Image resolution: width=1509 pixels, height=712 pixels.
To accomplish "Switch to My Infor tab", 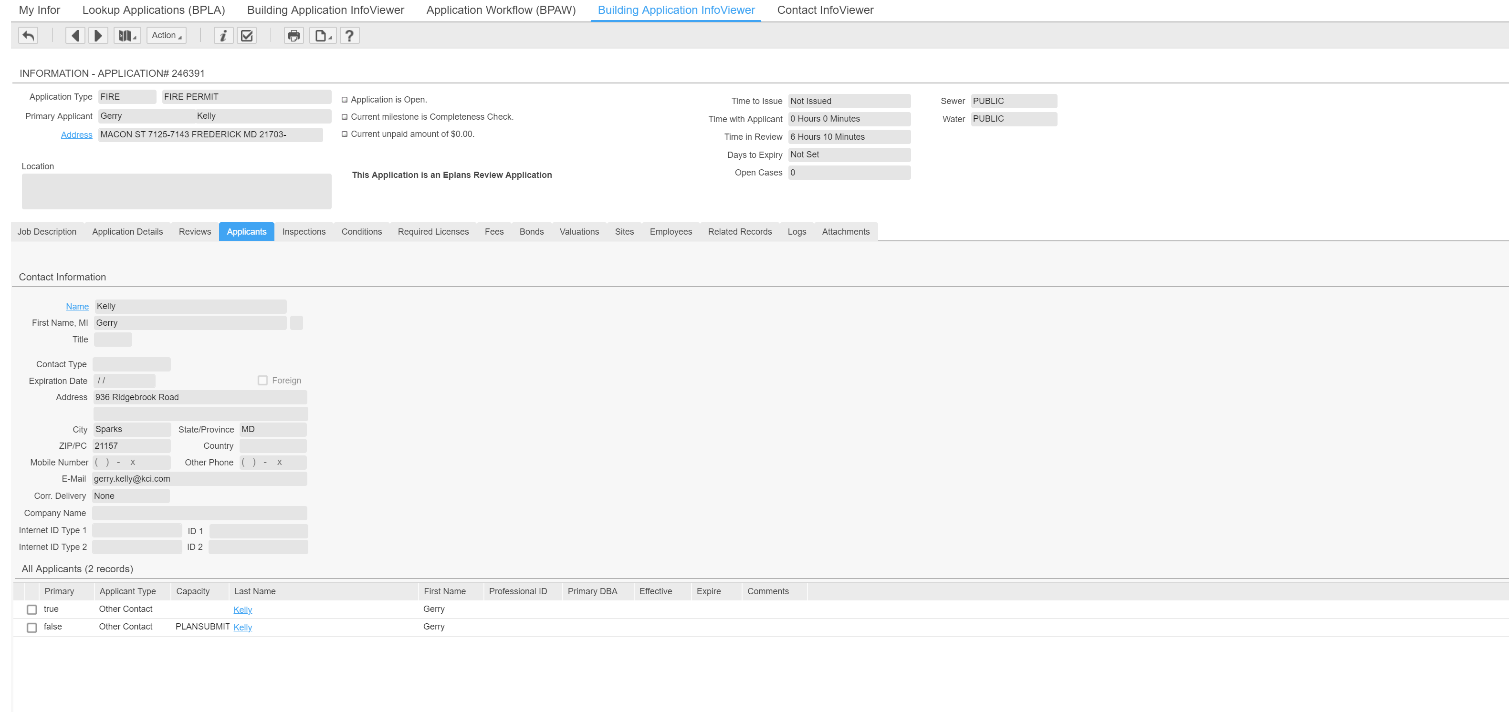I will pos(39,10).
